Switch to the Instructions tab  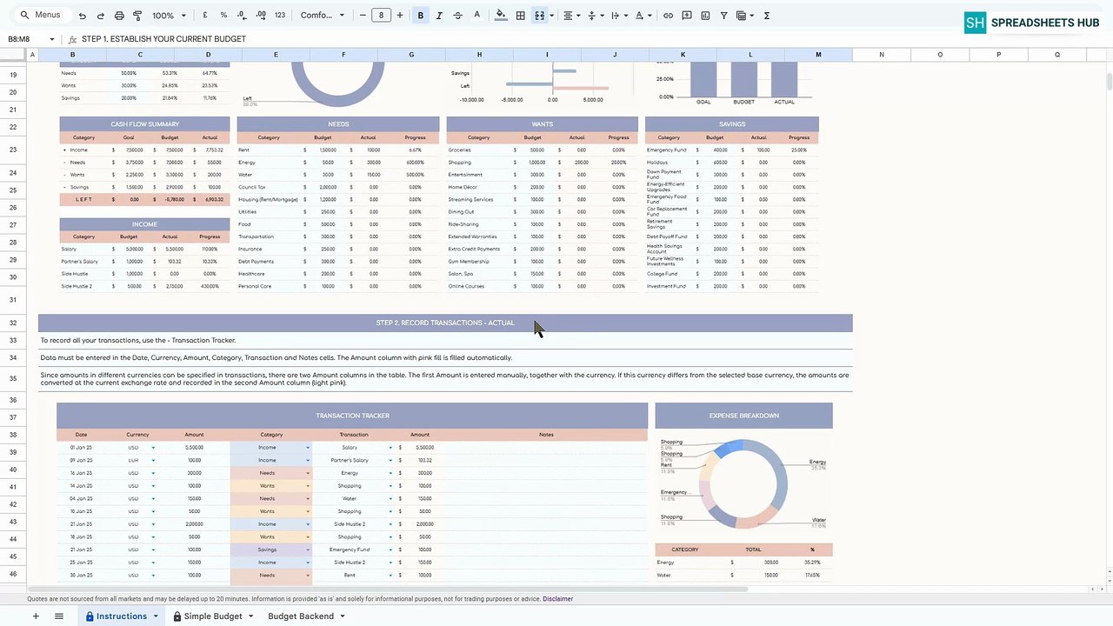pyautogui.click(x=122, y=616)
